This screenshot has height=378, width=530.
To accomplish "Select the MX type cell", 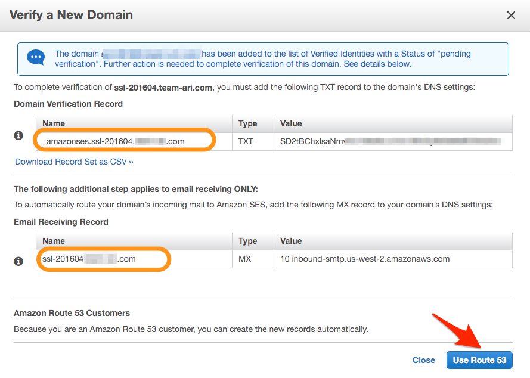I will pos(245,259).
